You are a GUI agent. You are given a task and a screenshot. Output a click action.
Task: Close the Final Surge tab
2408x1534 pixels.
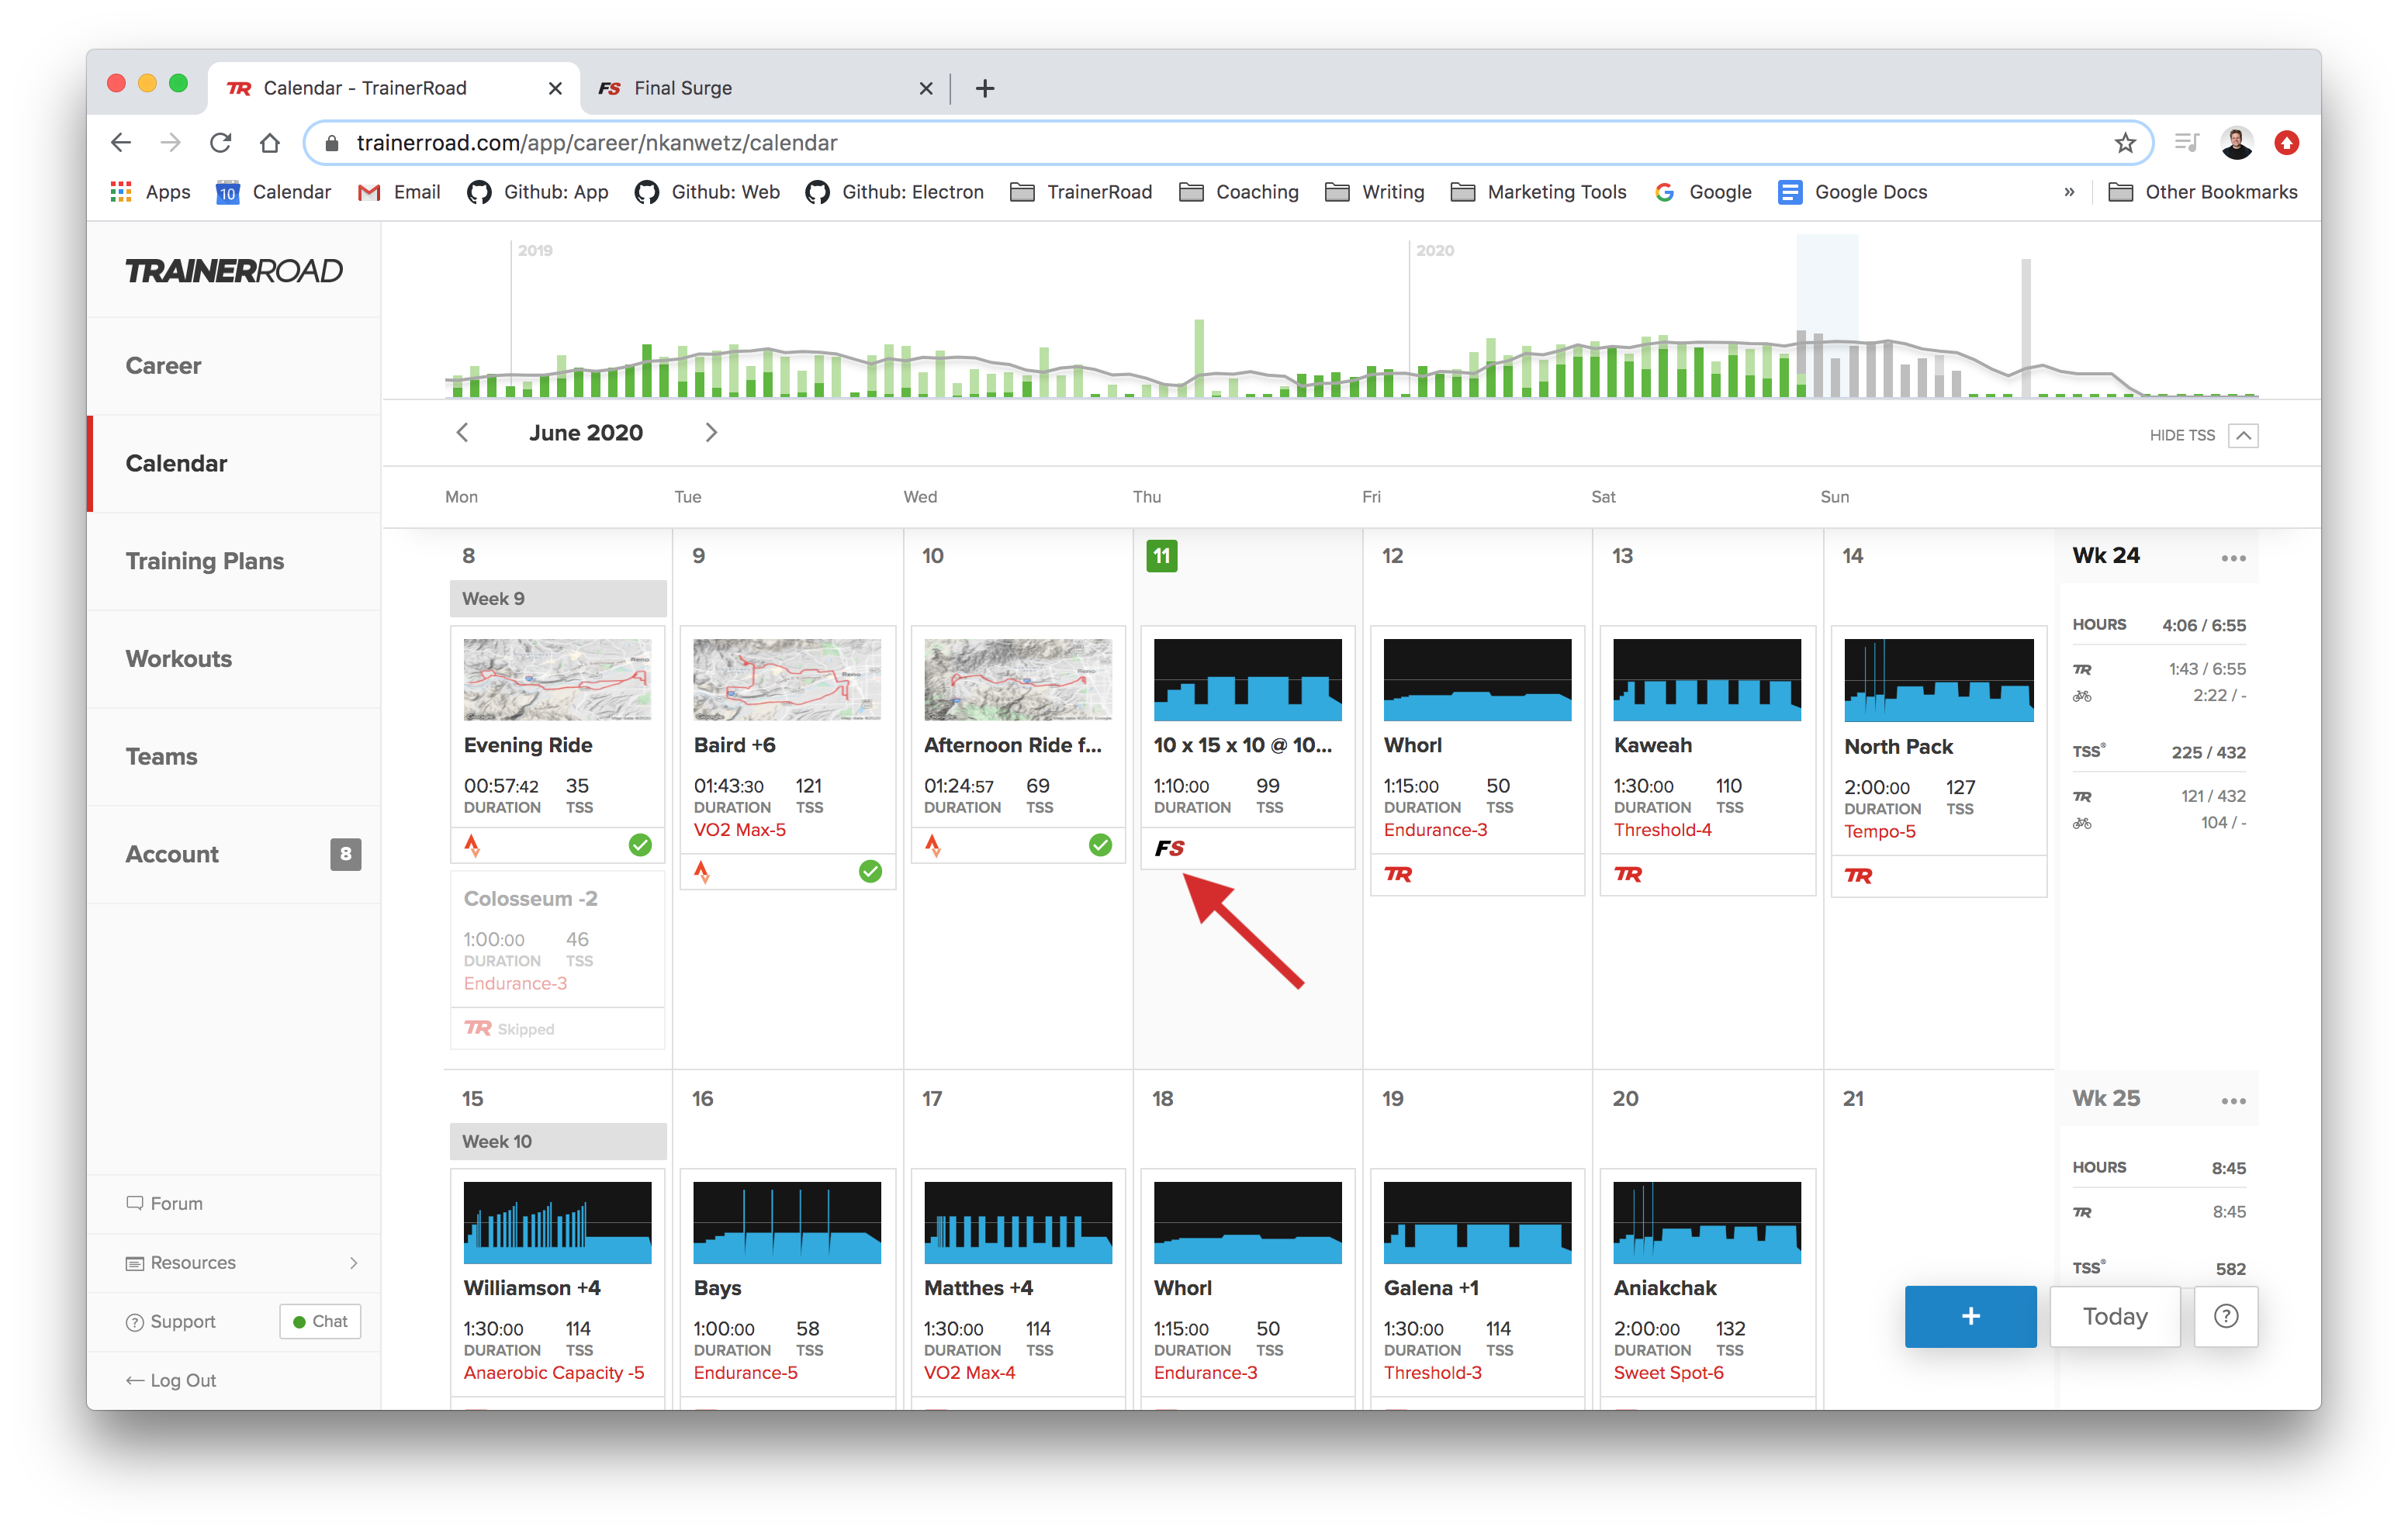(x=926, y=88)
